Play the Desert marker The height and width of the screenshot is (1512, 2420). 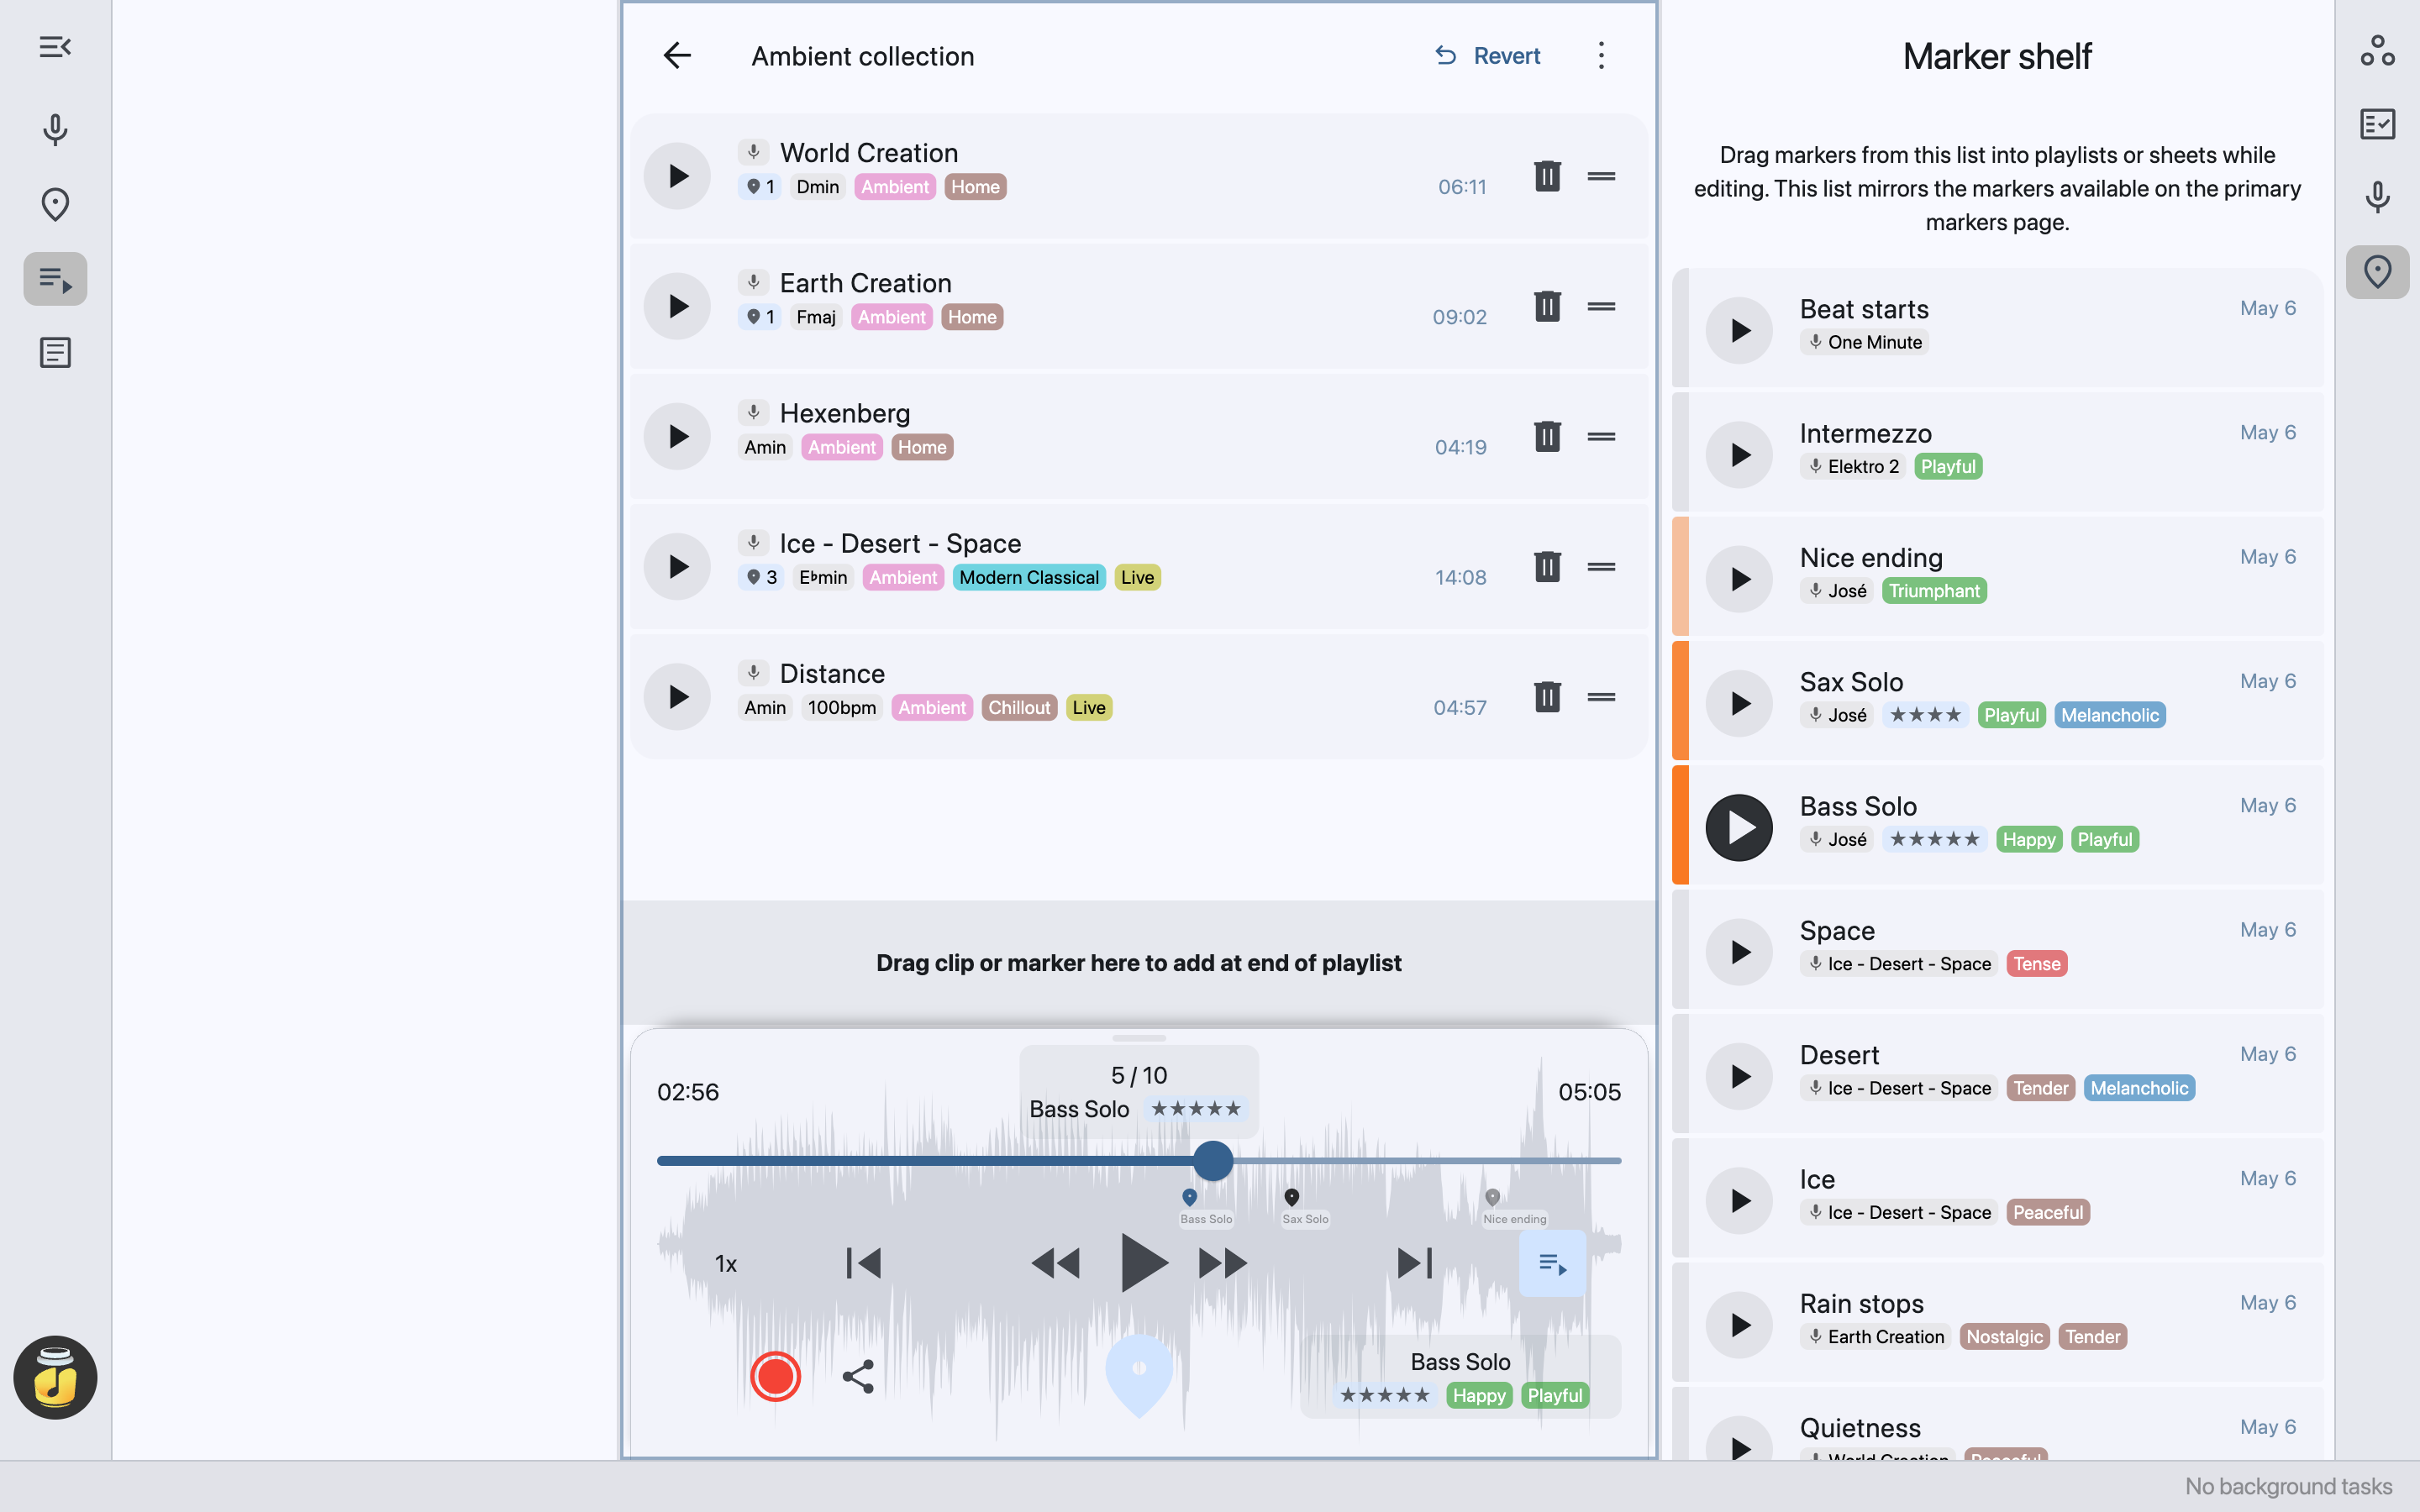pyautogui.click(x=1739, y=1076)
